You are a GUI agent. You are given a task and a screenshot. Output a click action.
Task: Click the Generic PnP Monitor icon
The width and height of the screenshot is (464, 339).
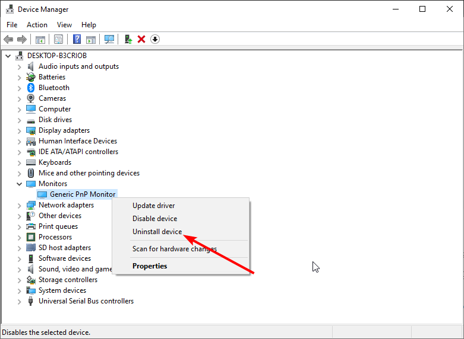[x=42, y=194]
